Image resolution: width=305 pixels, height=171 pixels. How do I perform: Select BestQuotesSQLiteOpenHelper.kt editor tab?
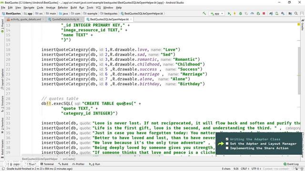[x=109, y=19]
